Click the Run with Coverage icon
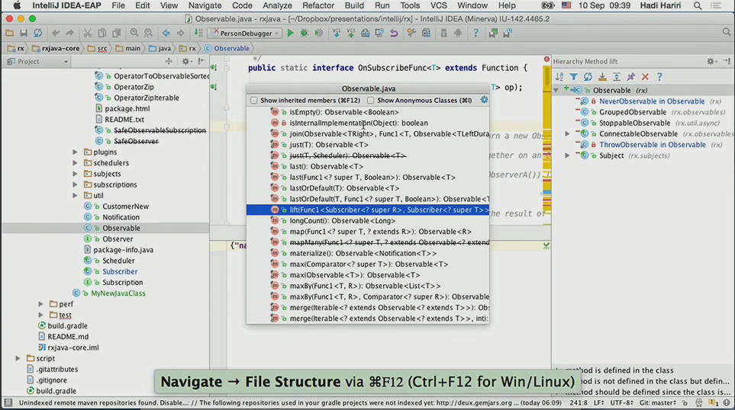Viewport: 735px width, 410px height. coord(319,34)
